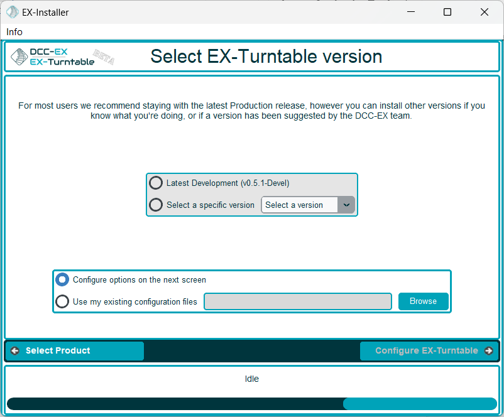Click the BETA badge beside the logo

click(102, 56)
